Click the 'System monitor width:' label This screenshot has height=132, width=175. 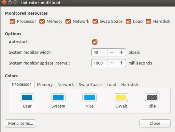pyautogui.click(x=30, y=52)
